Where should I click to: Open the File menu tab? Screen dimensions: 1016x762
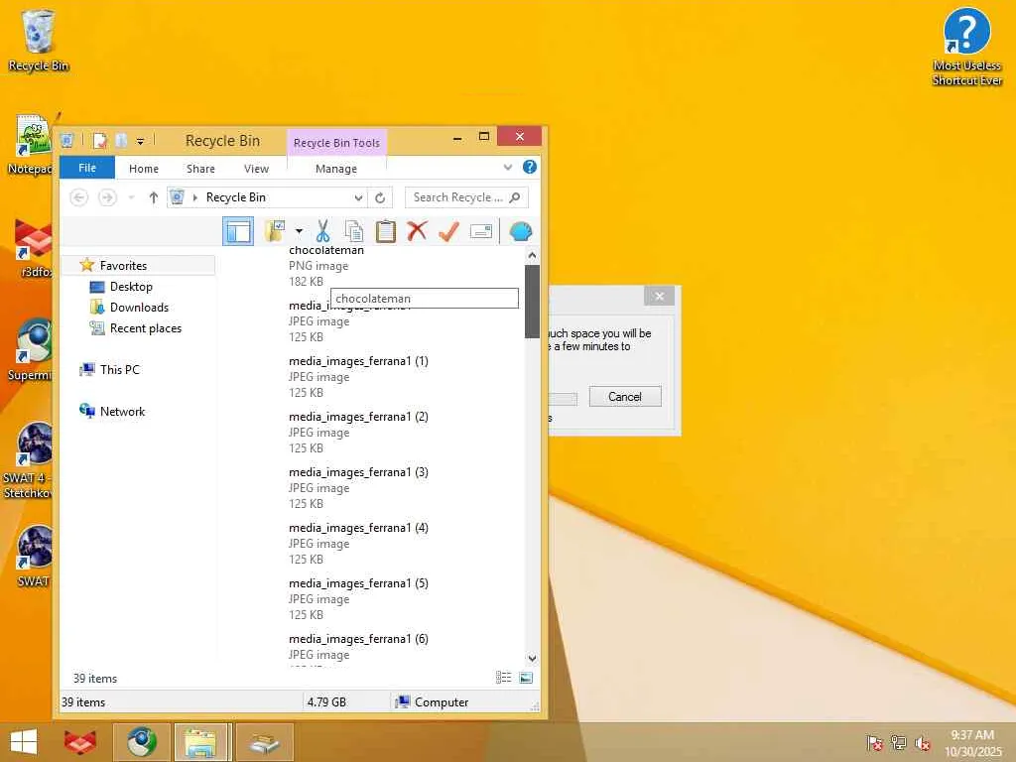tap(87, 168)
